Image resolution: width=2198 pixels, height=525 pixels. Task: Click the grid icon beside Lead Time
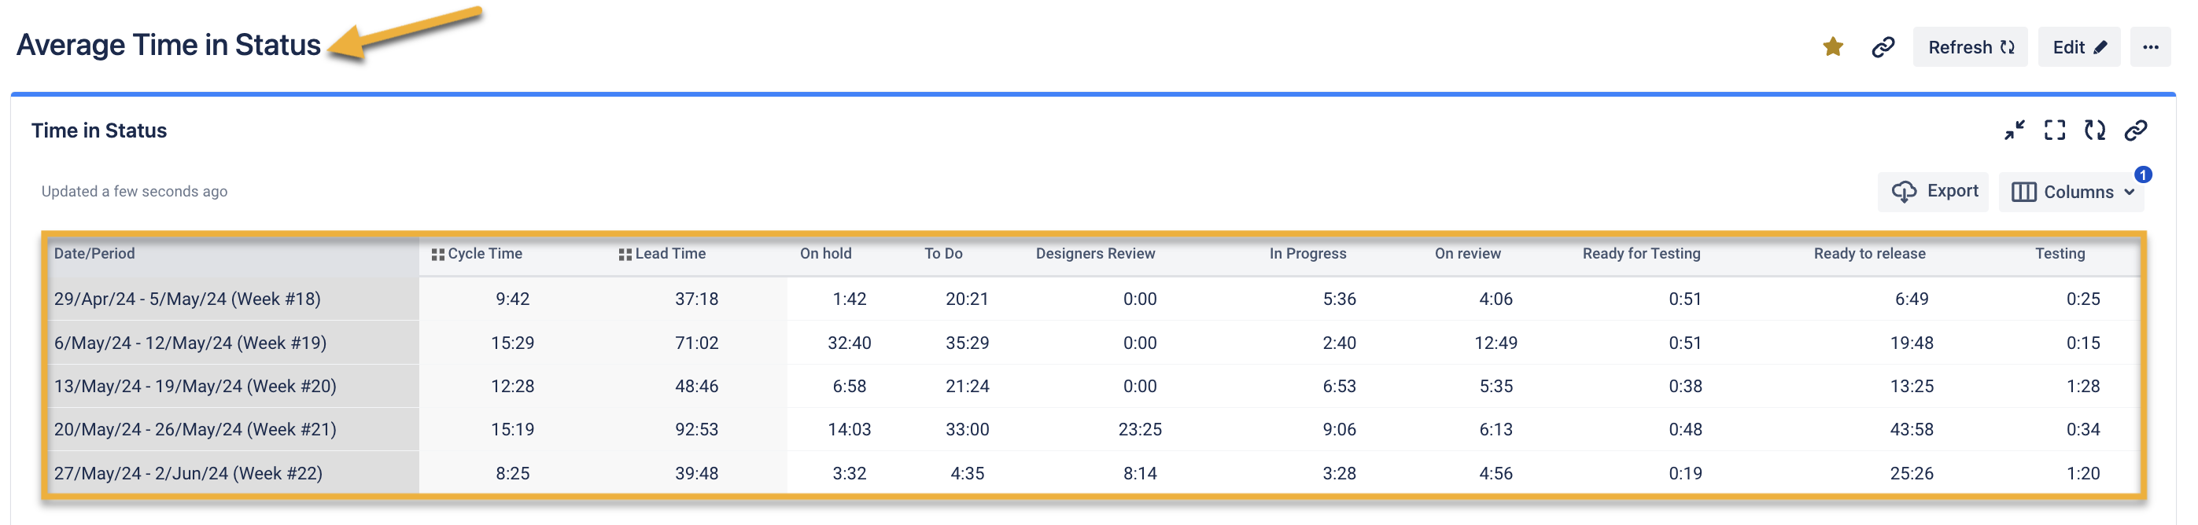click(x=625, y=255)
